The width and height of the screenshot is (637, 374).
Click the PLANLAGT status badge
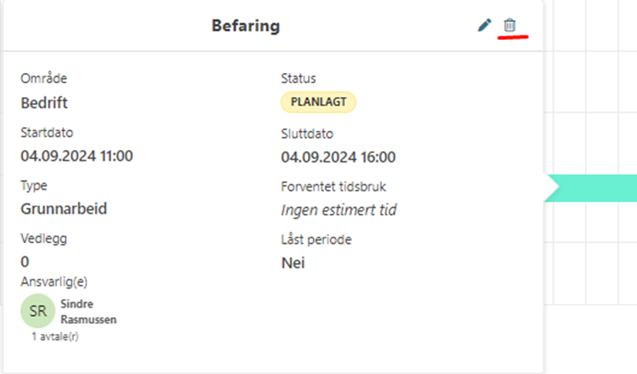[318, 102]
